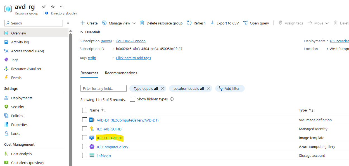This screenshot has width=349, height=166.
Task: Click Open query
Action: pyautogui.click(x=256, y=23)
